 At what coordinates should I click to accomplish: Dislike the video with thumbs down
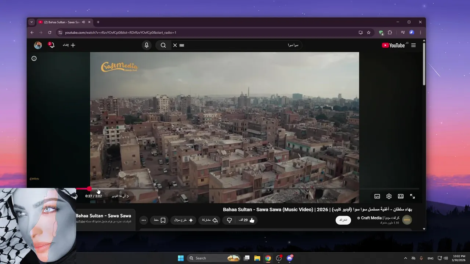pos(229,220)
